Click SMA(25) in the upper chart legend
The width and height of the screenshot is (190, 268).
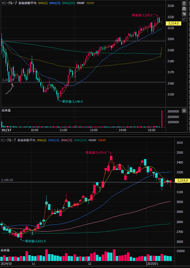click(55, 3)
